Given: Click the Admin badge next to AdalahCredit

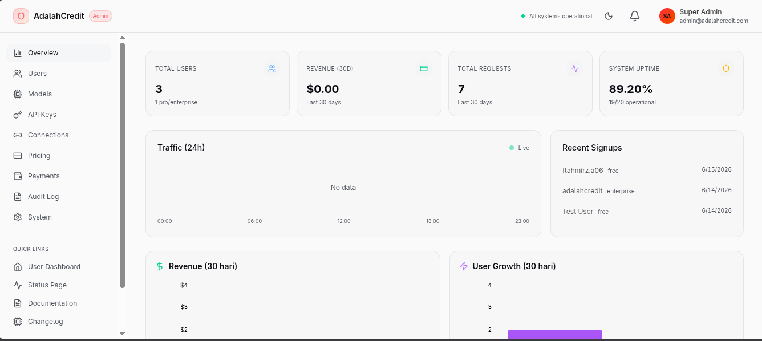Looking at the screenshot, I should pyautogui.click(x=100, y=16).
